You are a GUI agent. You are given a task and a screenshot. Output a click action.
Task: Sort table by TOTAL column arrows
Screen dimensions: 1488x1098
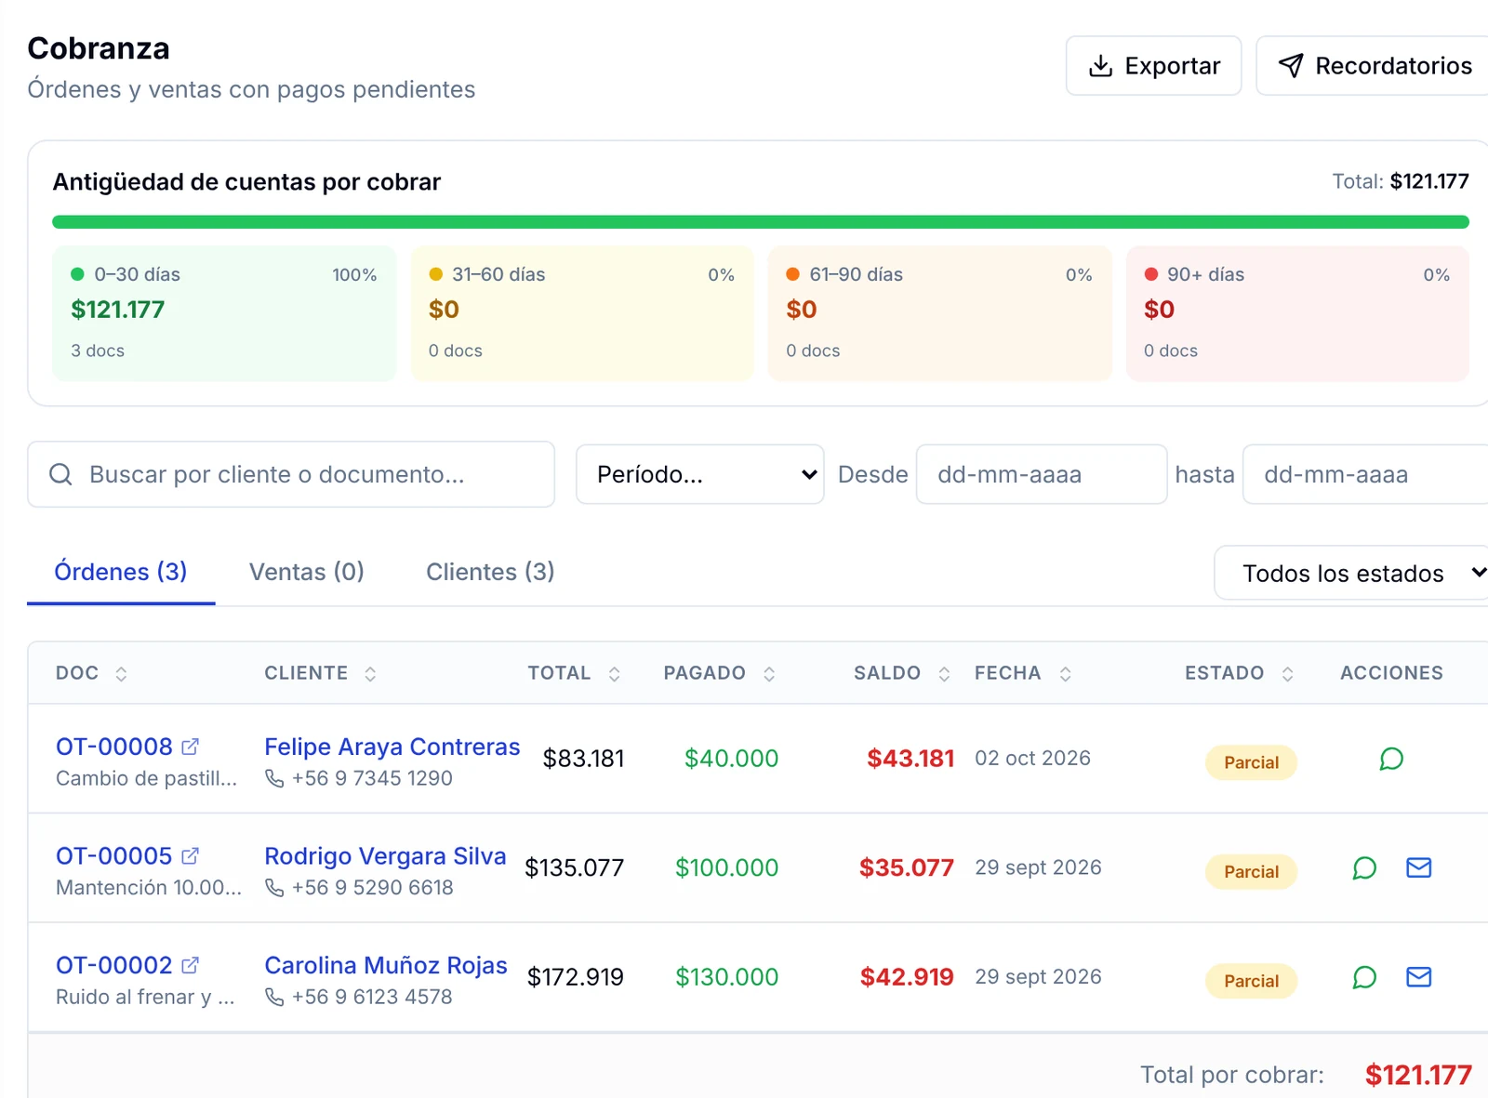[614, 674]
